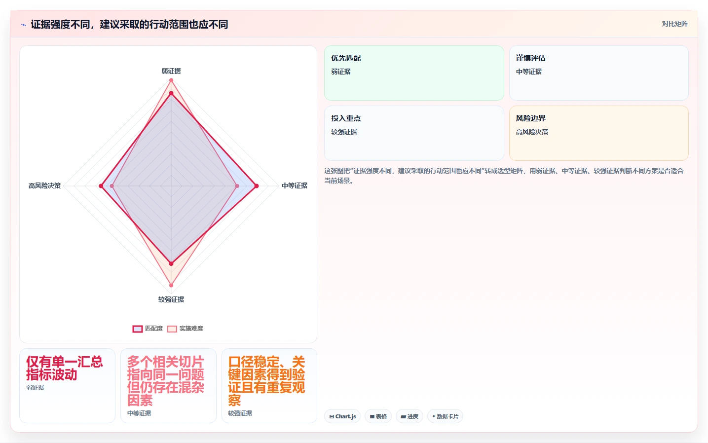Screen dimensions: 708x443
Task: Click the 实施难度 data point on 较强证据 axis
Action: tap(171, 285)
